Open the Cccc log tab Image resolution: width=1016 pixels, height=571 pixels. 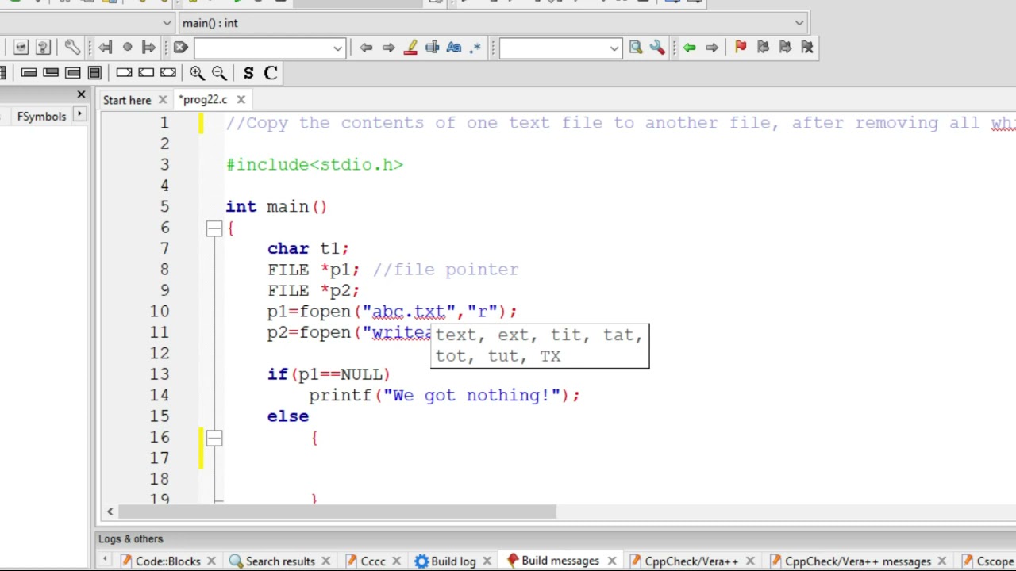(x=372, y=561)
